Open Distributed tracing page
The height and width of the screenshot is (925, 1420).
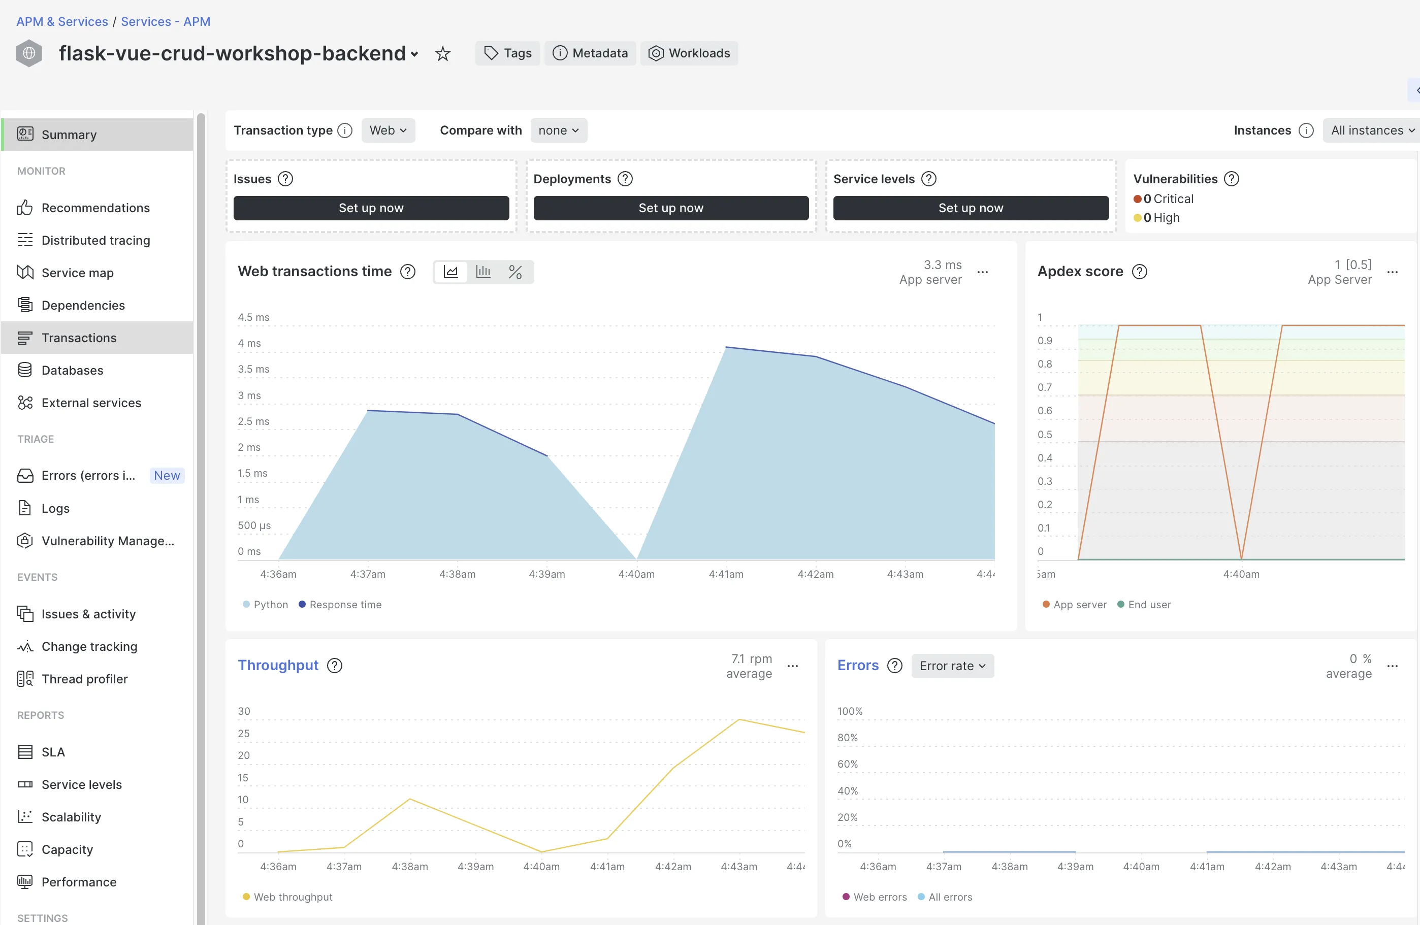click(x=97, y=240)
